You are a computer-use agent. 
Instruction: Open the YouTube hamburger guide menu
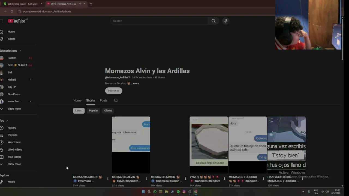1,21
